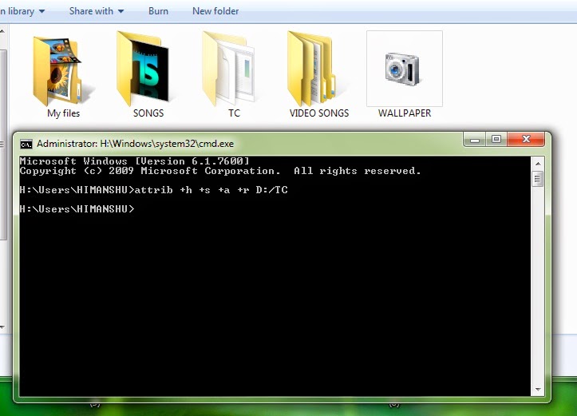Click the command prompt scroll down arrow
The height and width of the screenshot is (416, 577).
538,390
